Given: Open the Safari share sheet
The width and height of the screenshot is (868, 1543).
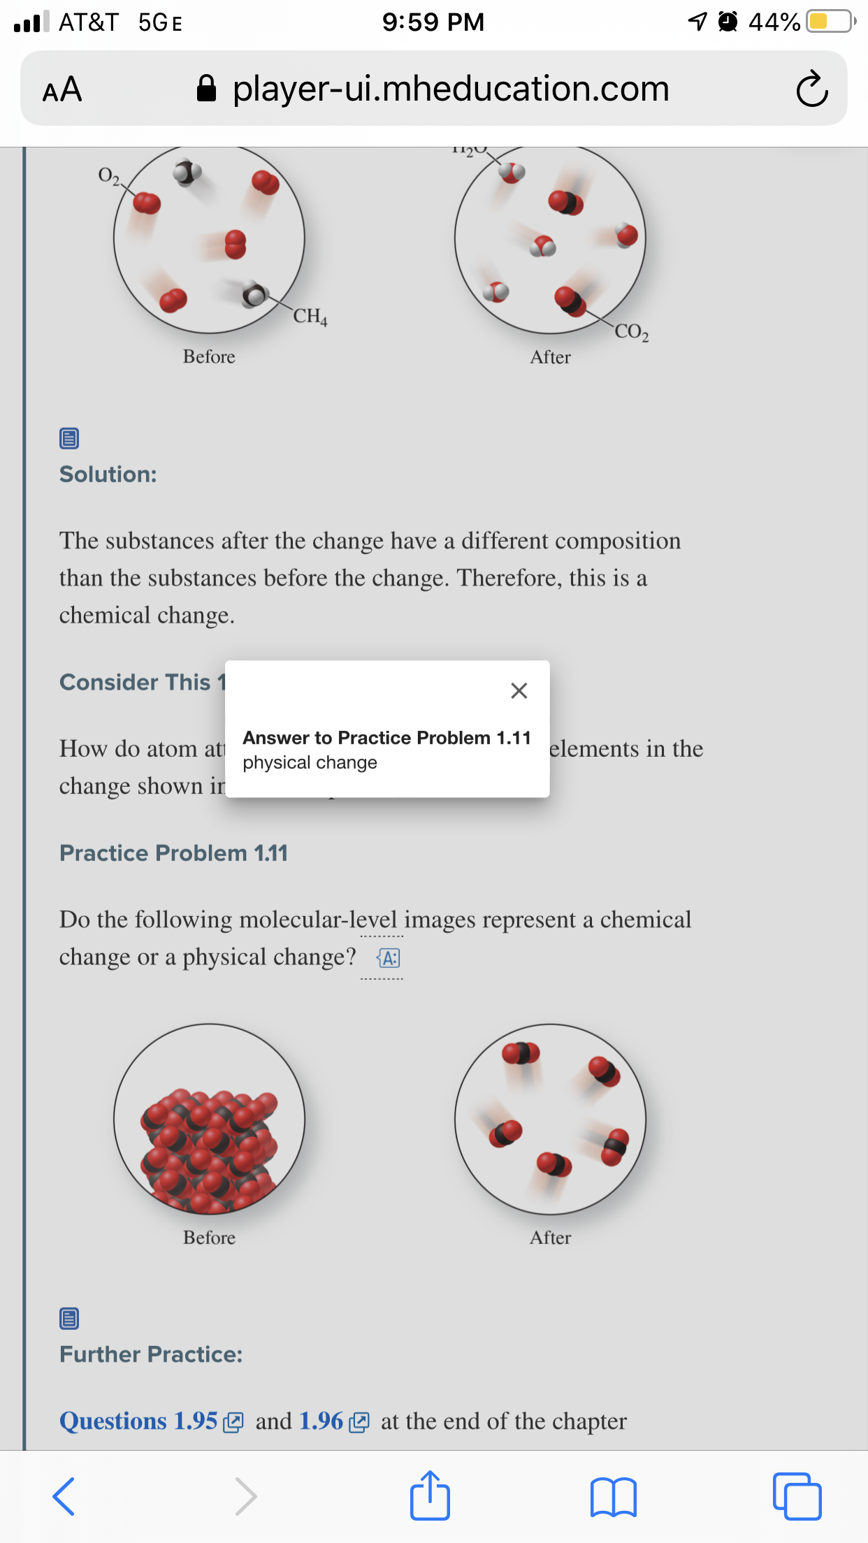Looking at the screenshot, I should coord(430,1495).
